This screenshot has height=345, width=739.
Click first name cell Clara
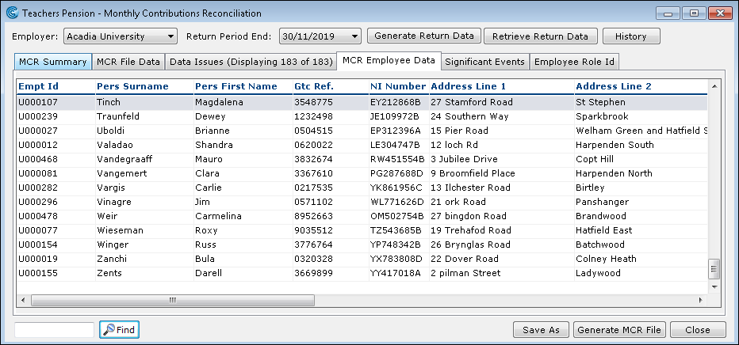coord(243,173)
